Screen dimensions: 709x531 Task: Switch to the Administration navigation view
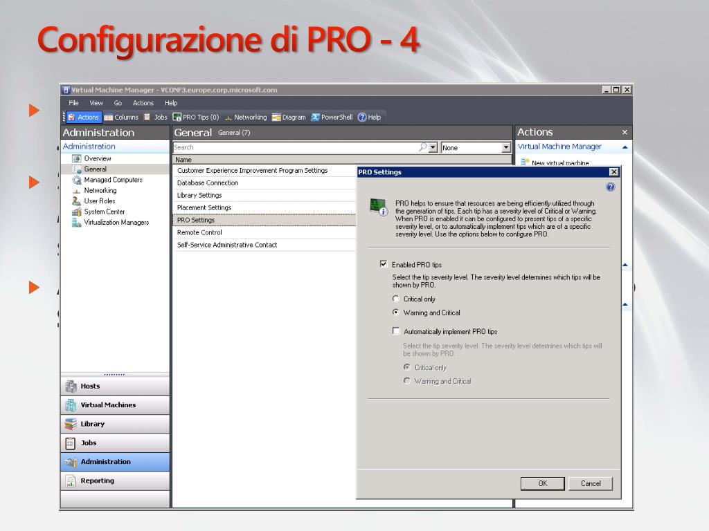point(116,463)
